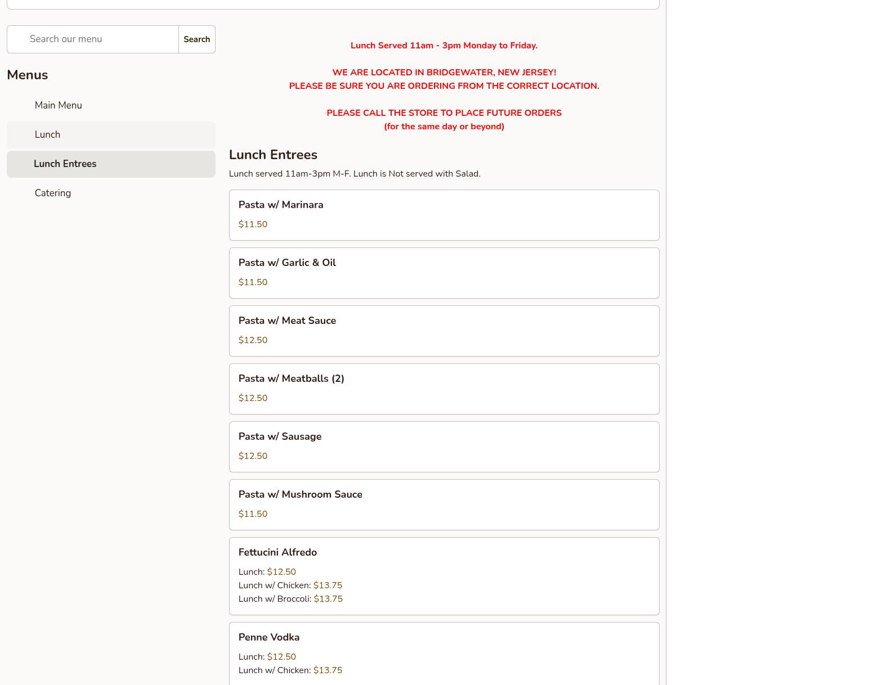Click the Bridgewater, New Jersey location notice

pos(444,73)
